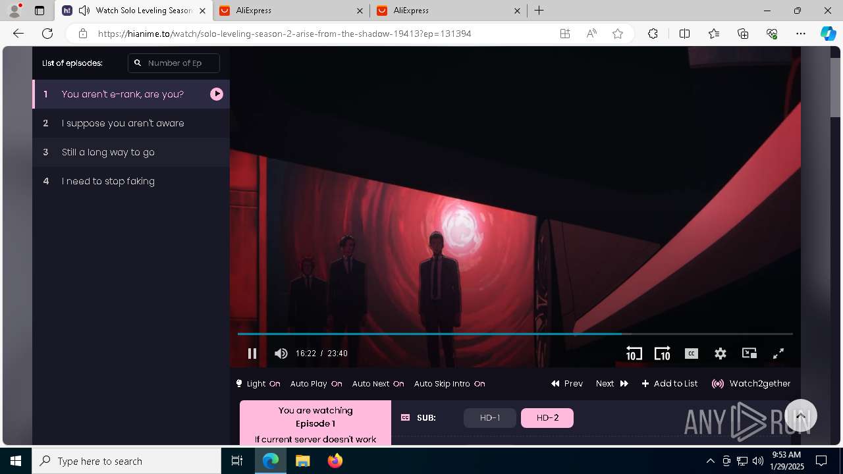Click the taskbar search box
Image resolution: width=843 pixels, height=474 pixels.
point(126,461)
